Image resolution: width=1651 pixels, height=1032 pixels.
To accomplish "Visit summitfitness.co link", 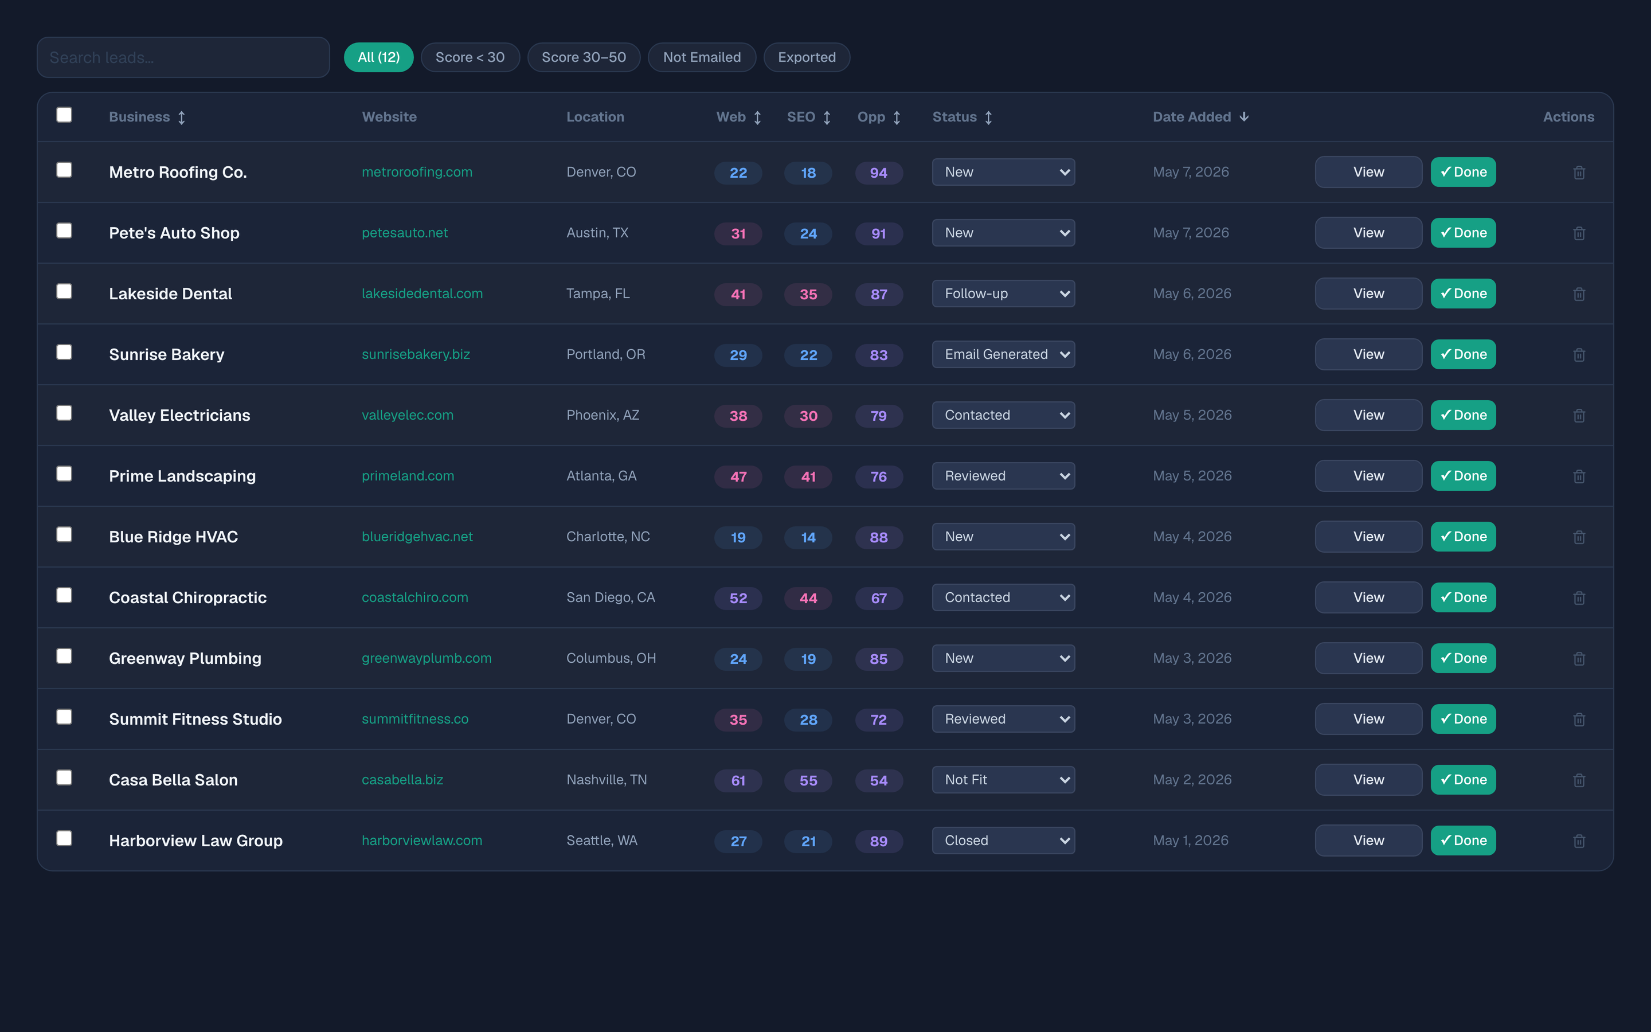I will (415, 719).
